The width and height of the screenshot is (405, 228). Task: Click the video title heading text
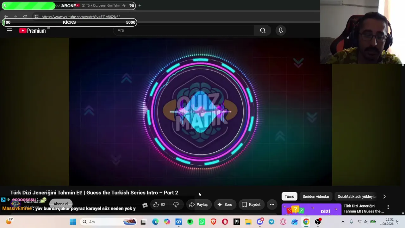click(x=94, y=193)
